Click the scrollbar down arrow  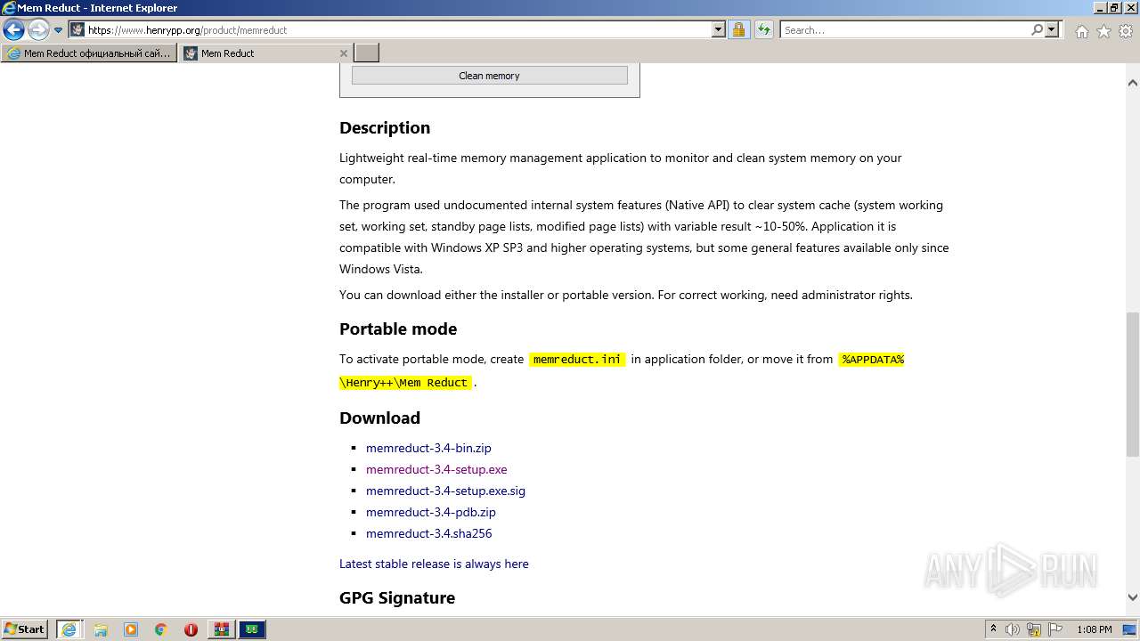click(x=1132, y=597)
